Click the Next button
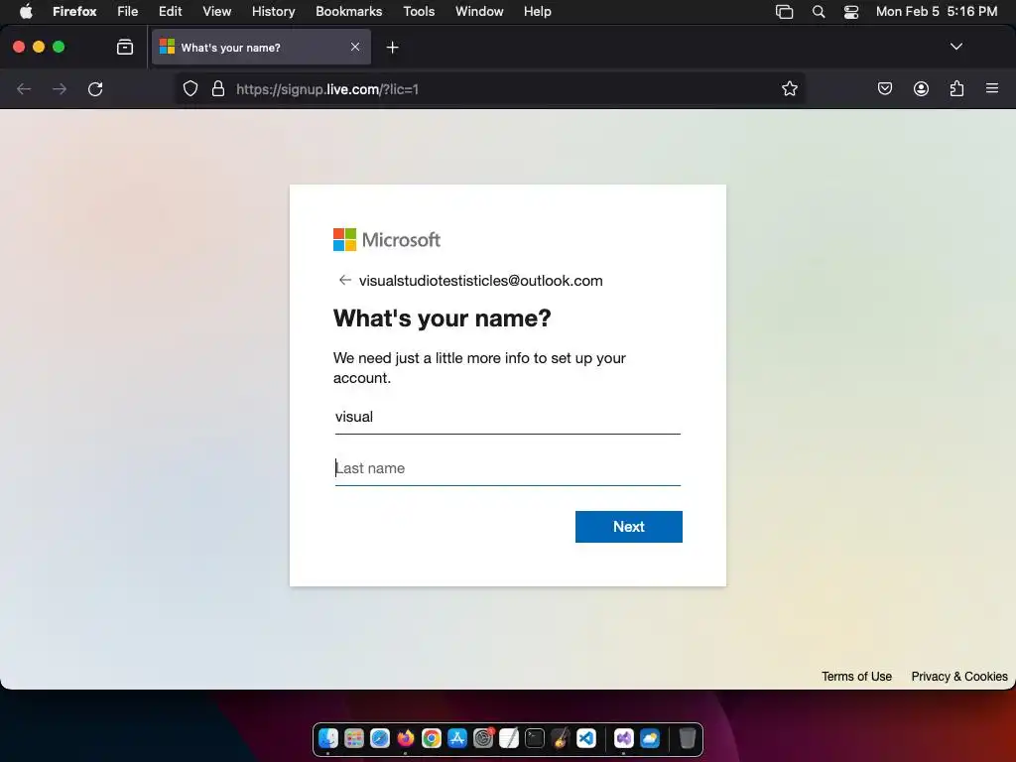 point(628,526)
